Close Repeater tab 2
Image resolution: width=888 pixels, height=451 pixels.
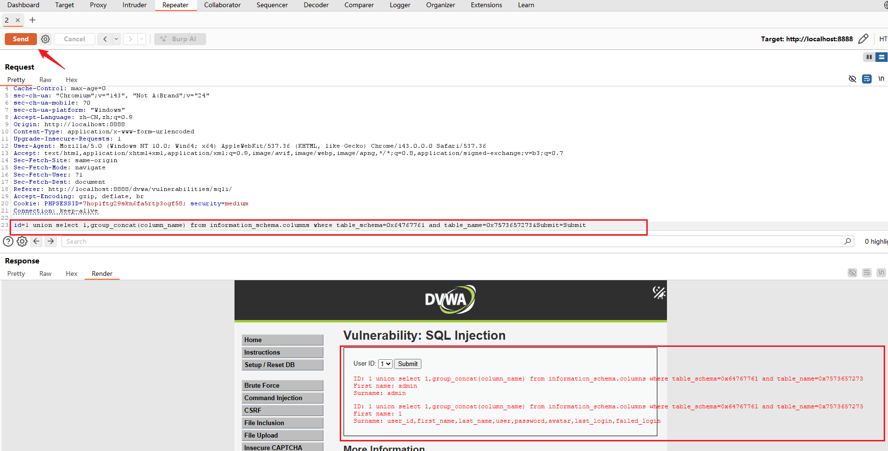tap(18, 20)
